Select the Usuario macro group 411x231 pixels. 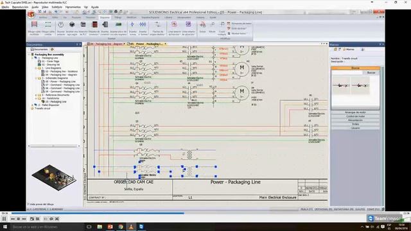click(355, 128)
